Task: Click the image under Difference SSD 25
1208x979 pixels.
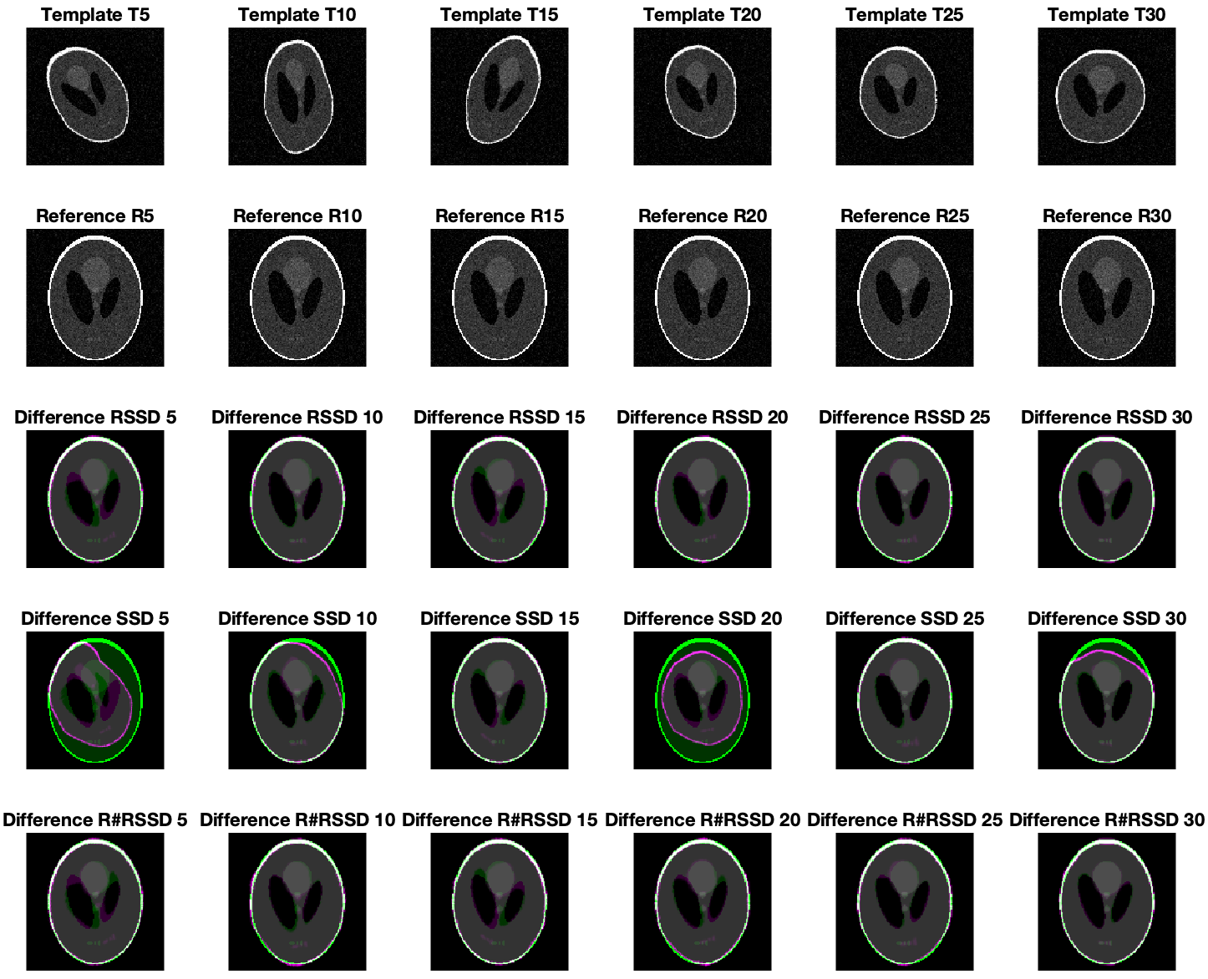Action: coord(905,700)
